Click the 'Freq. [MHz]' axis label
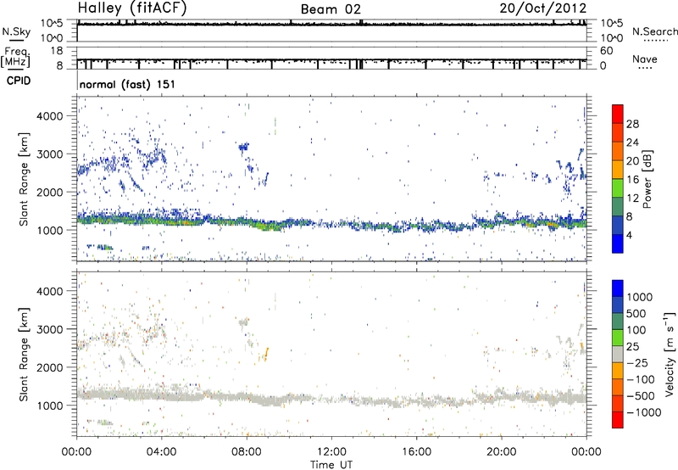This screenshot has width=678, height=470. click(x=15, y=58)
